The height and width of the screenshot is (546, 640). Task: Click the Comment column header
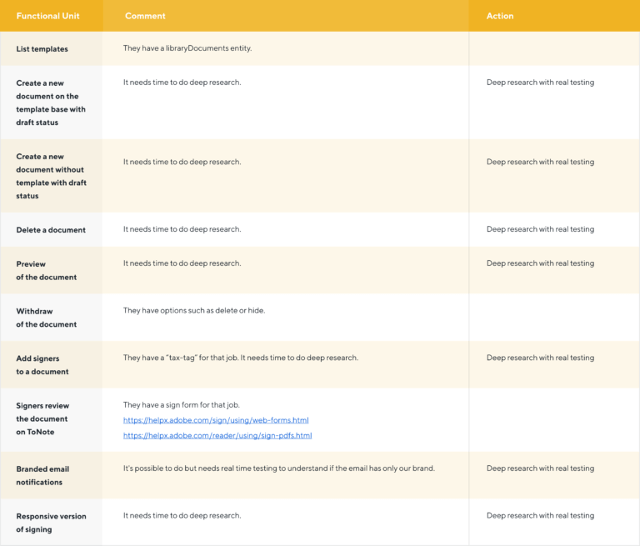tap(145, 16)
